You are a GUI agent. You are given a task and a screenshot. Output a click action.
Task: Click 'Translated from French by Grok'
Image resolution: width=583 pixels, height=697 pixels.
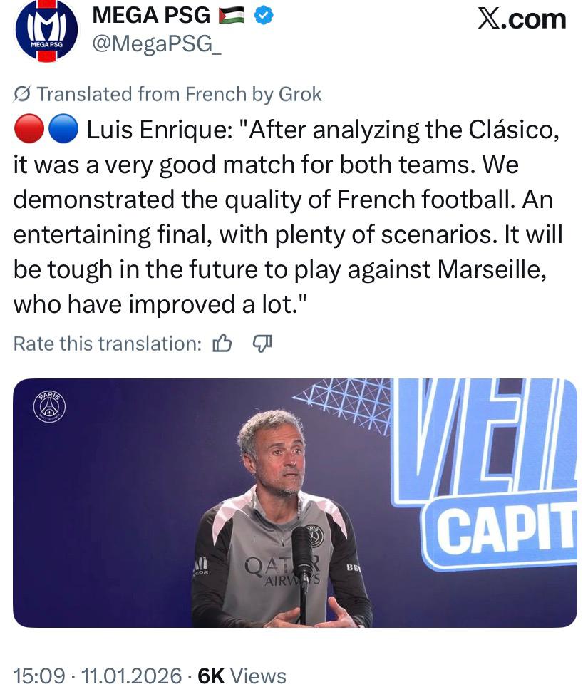click(x=178, y=94)
